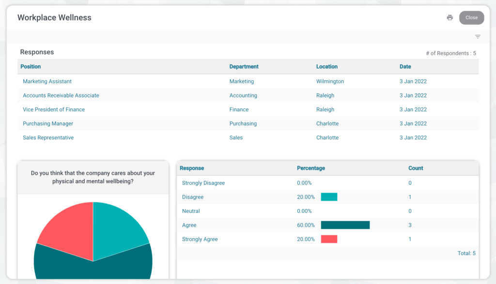Click the Purchasing department cell

click(243, 123)
